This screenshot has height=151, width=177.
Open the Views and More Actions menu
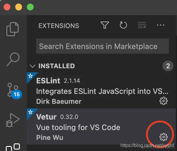161,25
